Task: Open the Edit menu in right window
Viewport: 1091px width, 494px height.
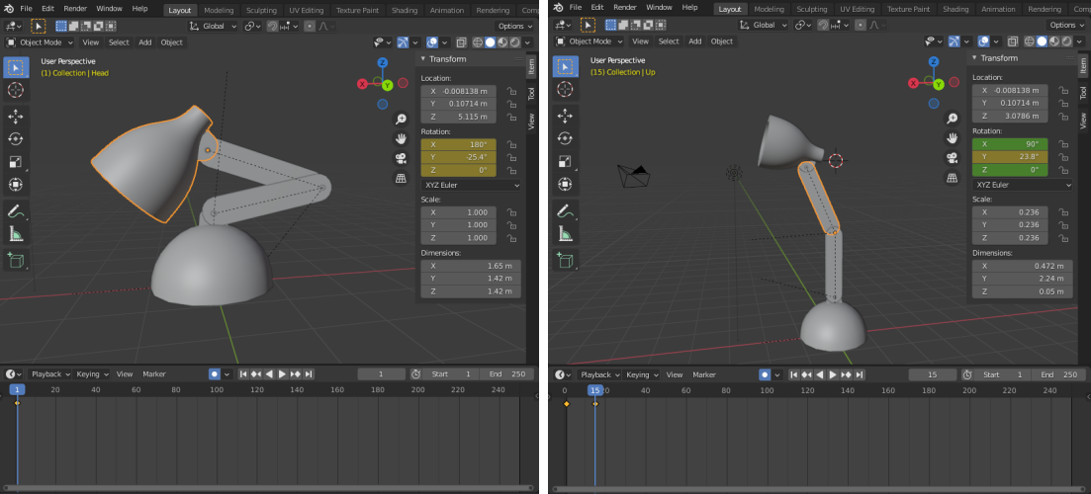Action: point(597,7)
